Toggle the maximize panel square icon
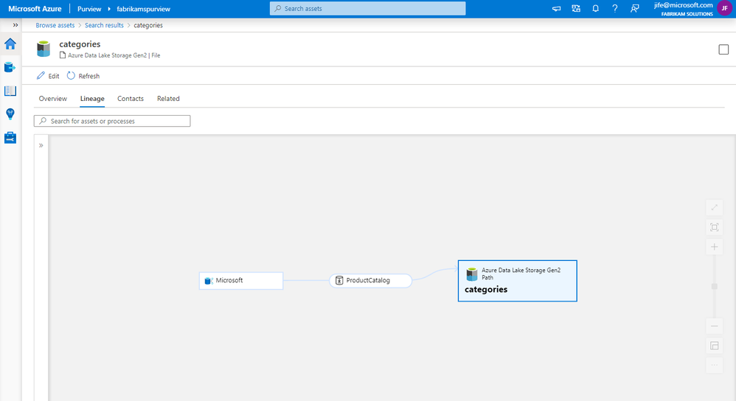This screenshot has height=401, width=736. [723, 49]
